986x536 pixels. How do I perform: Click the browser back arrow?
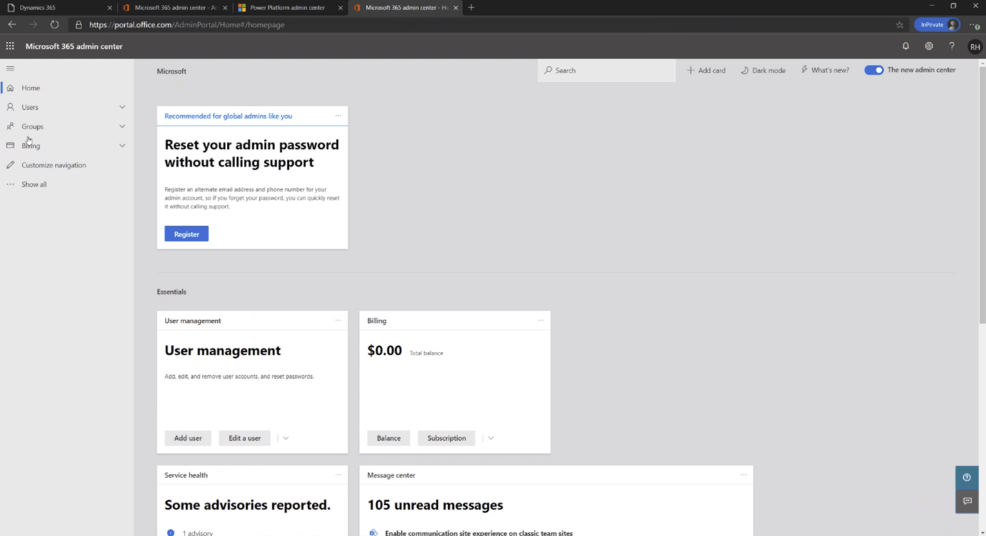(12, 25)
